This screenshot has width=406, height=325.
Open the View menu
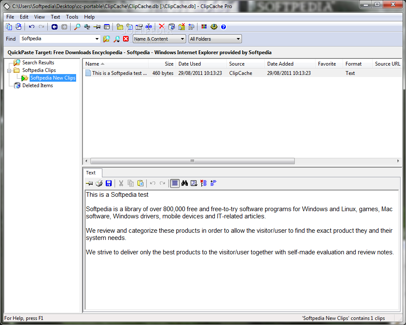tap(39, 17)
